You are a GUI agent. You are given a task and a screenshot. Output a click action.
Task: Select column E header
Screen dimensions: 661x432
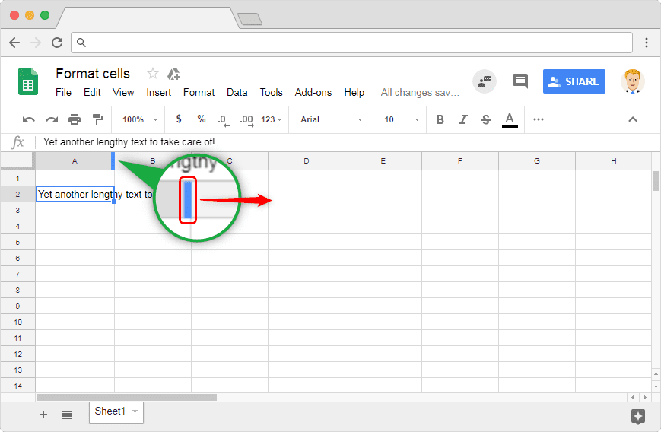(383, 161)
